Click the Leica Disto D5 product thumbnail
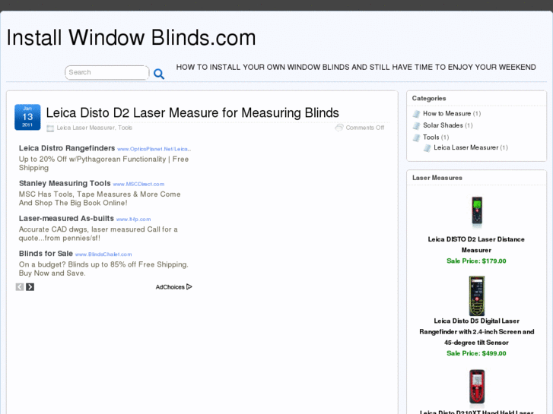 pyautogui.click(x=477, y=296)
